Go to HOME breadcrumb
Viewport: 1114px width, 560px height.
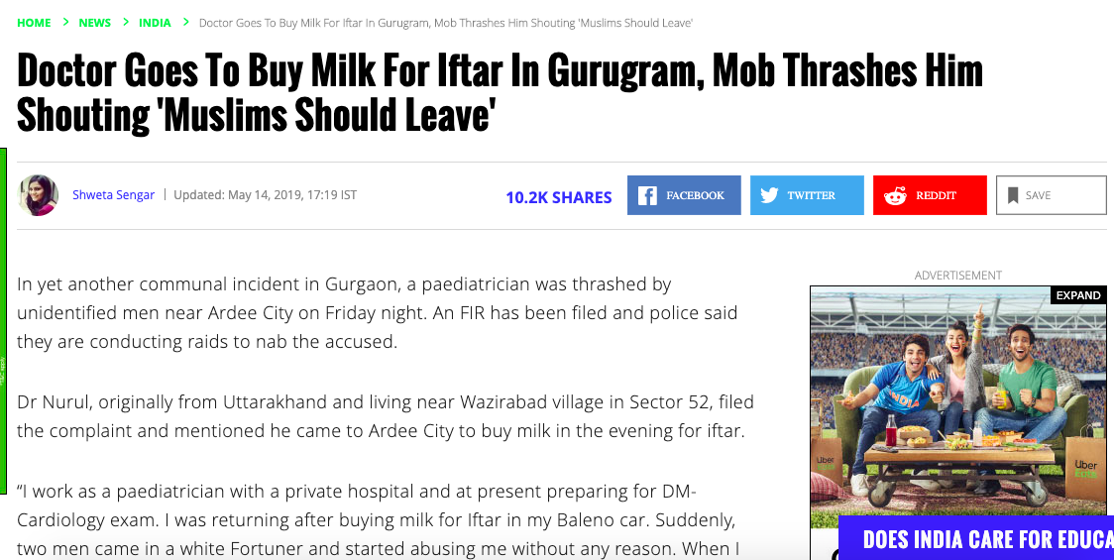coord(34,23)
